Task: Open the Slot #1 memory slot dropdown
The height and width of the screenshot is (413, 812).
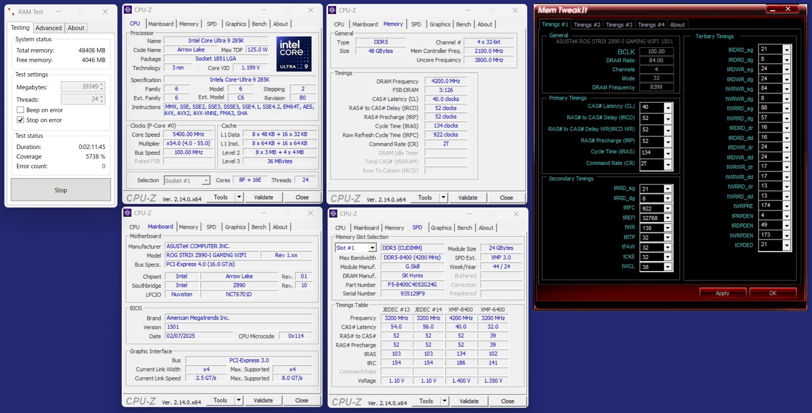Action: [x=373, y=248]
